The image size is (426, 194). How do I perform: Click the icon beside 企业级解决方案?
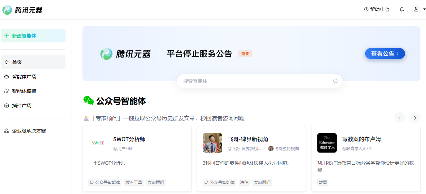coord(7,131)
